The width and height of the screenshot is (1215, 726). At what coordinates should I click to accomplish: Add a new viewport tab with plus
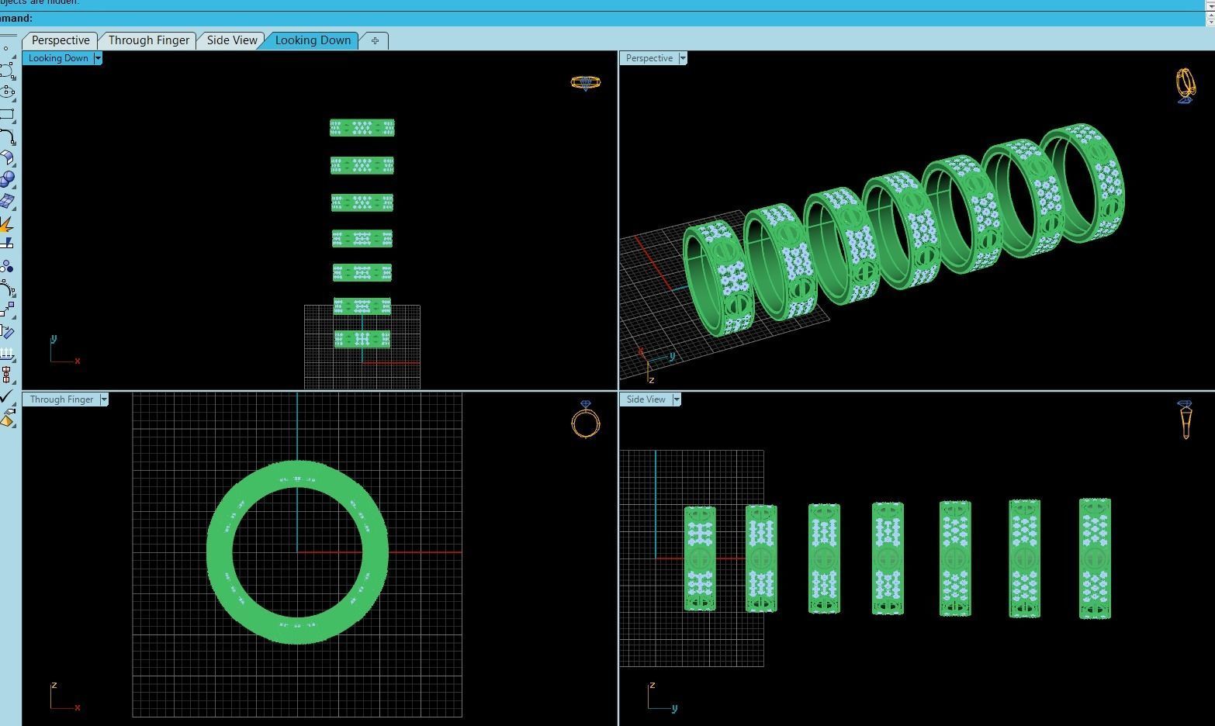coord(375,40)
